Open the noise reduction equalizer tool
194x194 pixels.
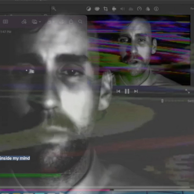[131, 9]
